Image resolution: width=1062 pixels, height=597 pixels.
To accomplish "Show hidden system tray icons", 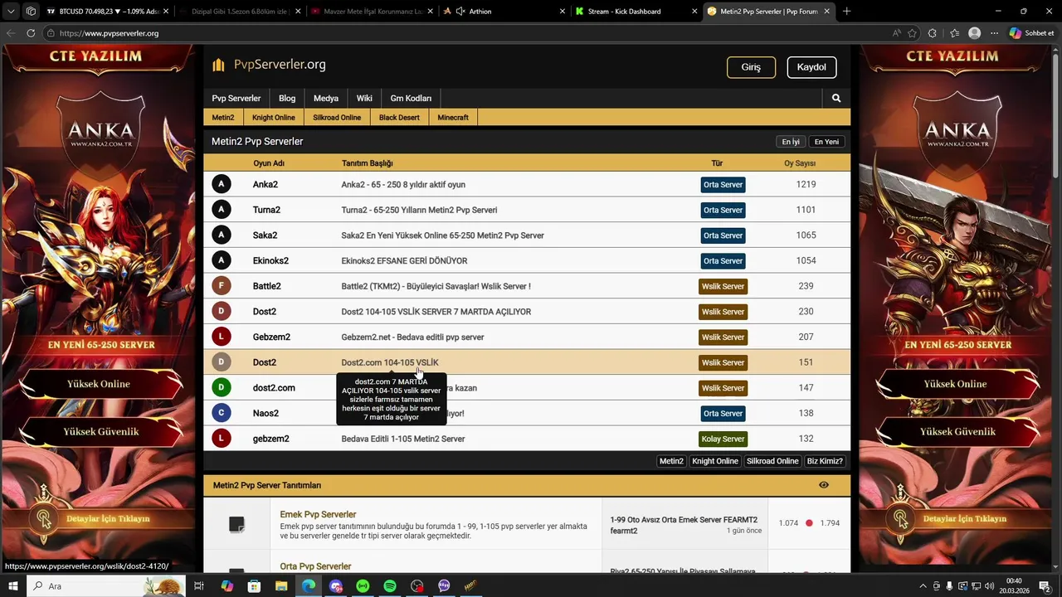I will (x=923, y=586).
